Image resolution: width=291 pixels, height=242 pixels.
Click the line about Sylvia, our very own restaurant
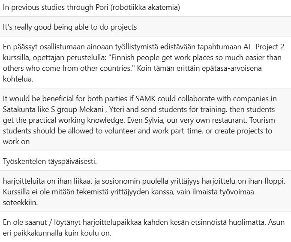(x=139, y=120)
